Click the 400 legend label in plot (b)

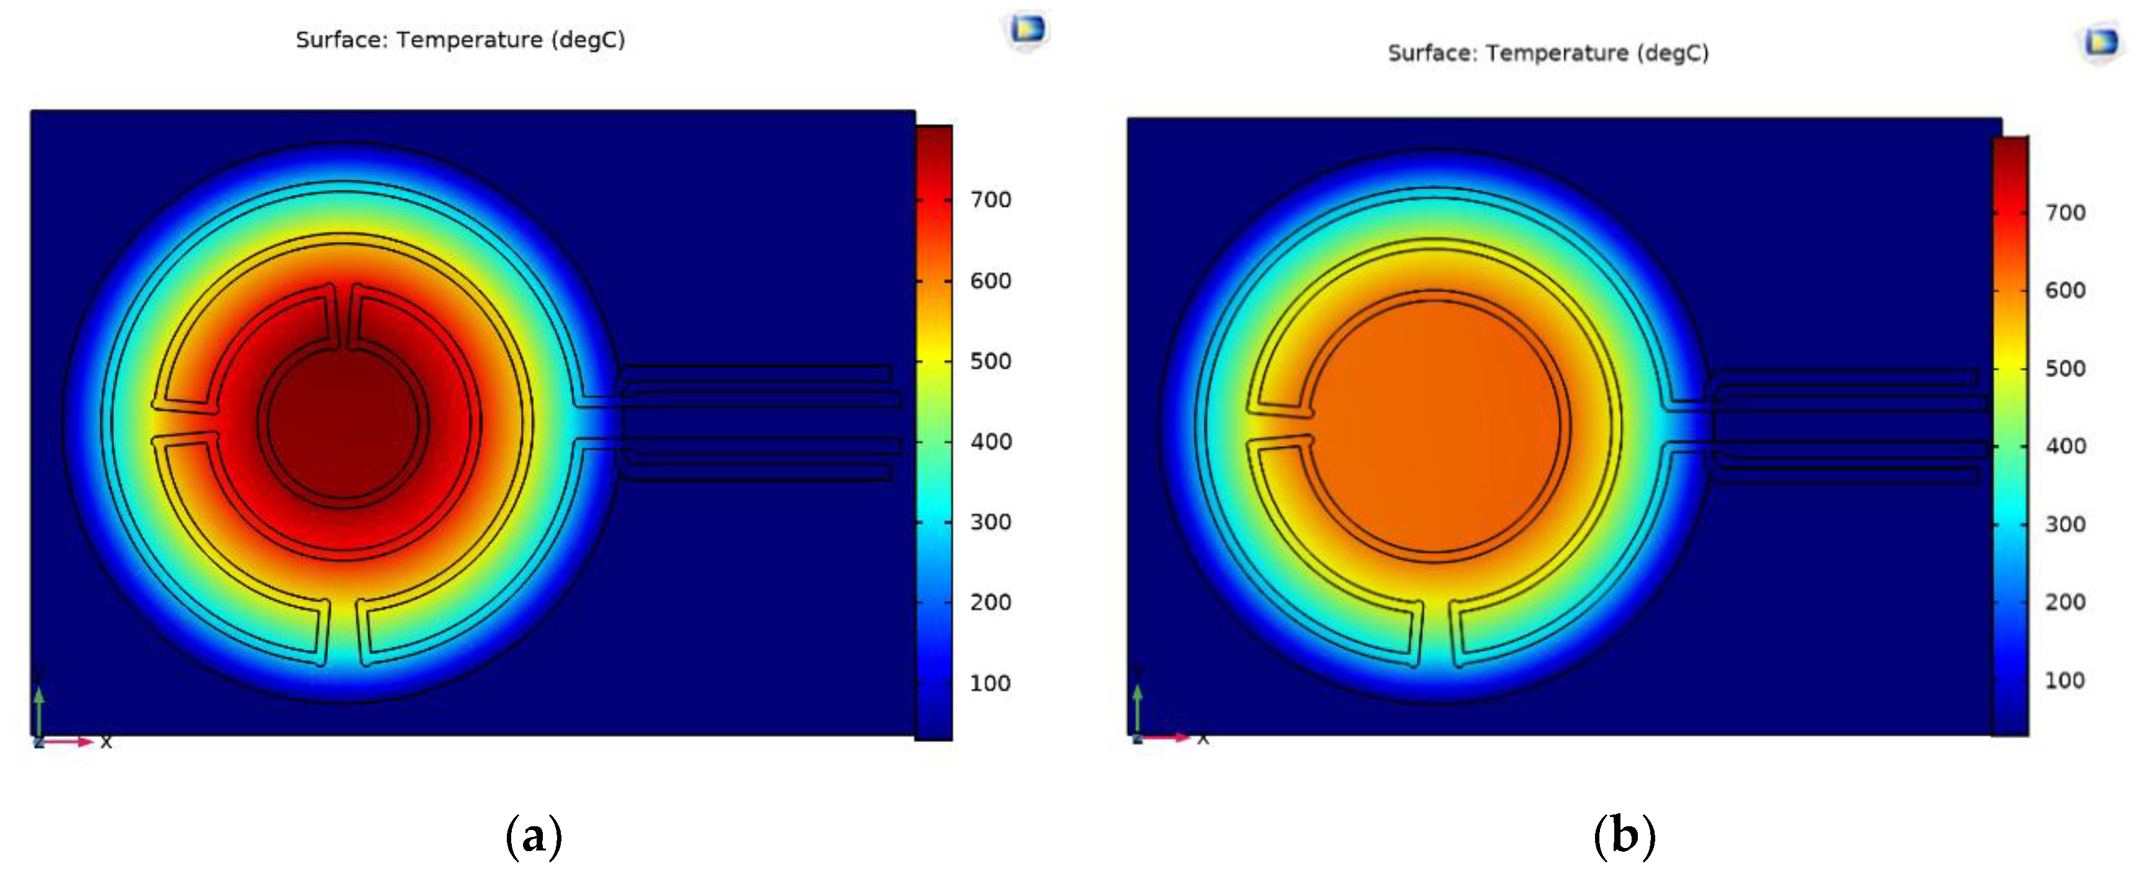coord(2065,446)
